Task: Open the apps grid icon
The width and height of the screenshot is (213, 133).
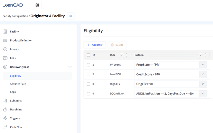Action: tap(37, 5)
